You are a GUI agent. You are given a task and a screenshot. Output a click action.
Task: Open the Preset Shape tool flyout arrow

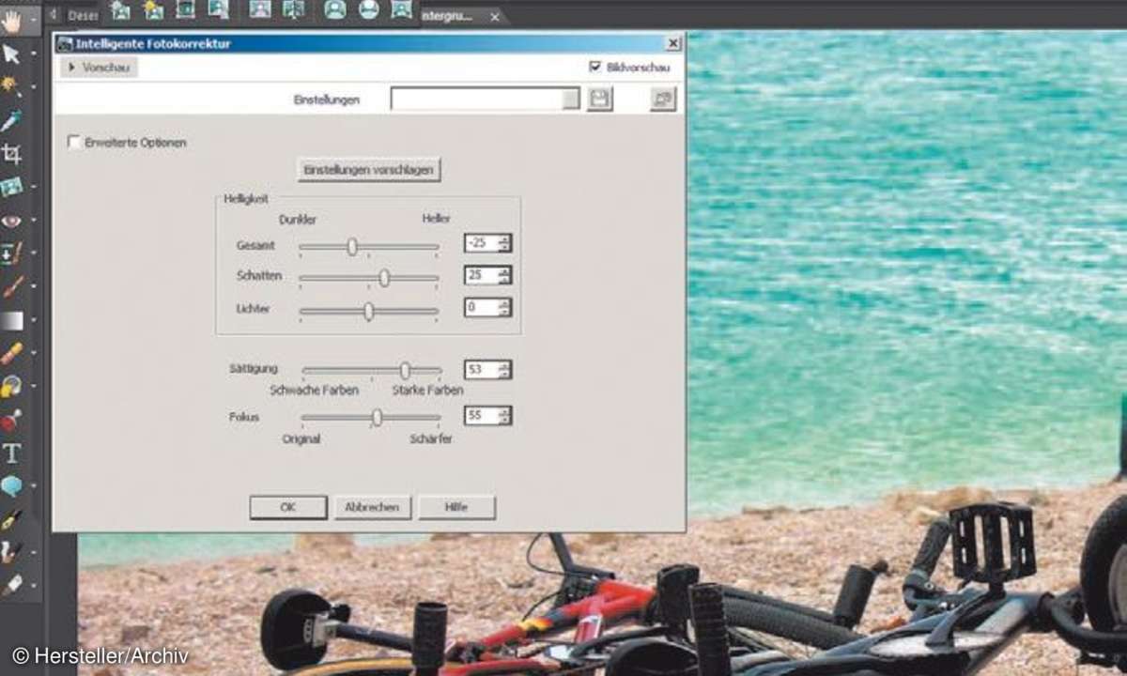coord(35,486)
